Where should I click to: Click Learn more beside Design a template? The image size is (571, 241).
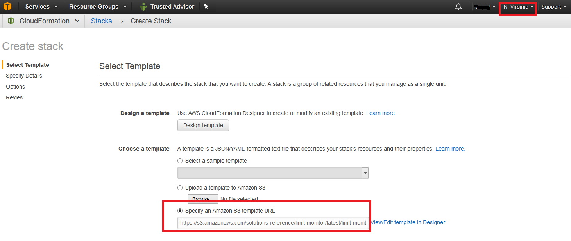[x=381, y=113]
